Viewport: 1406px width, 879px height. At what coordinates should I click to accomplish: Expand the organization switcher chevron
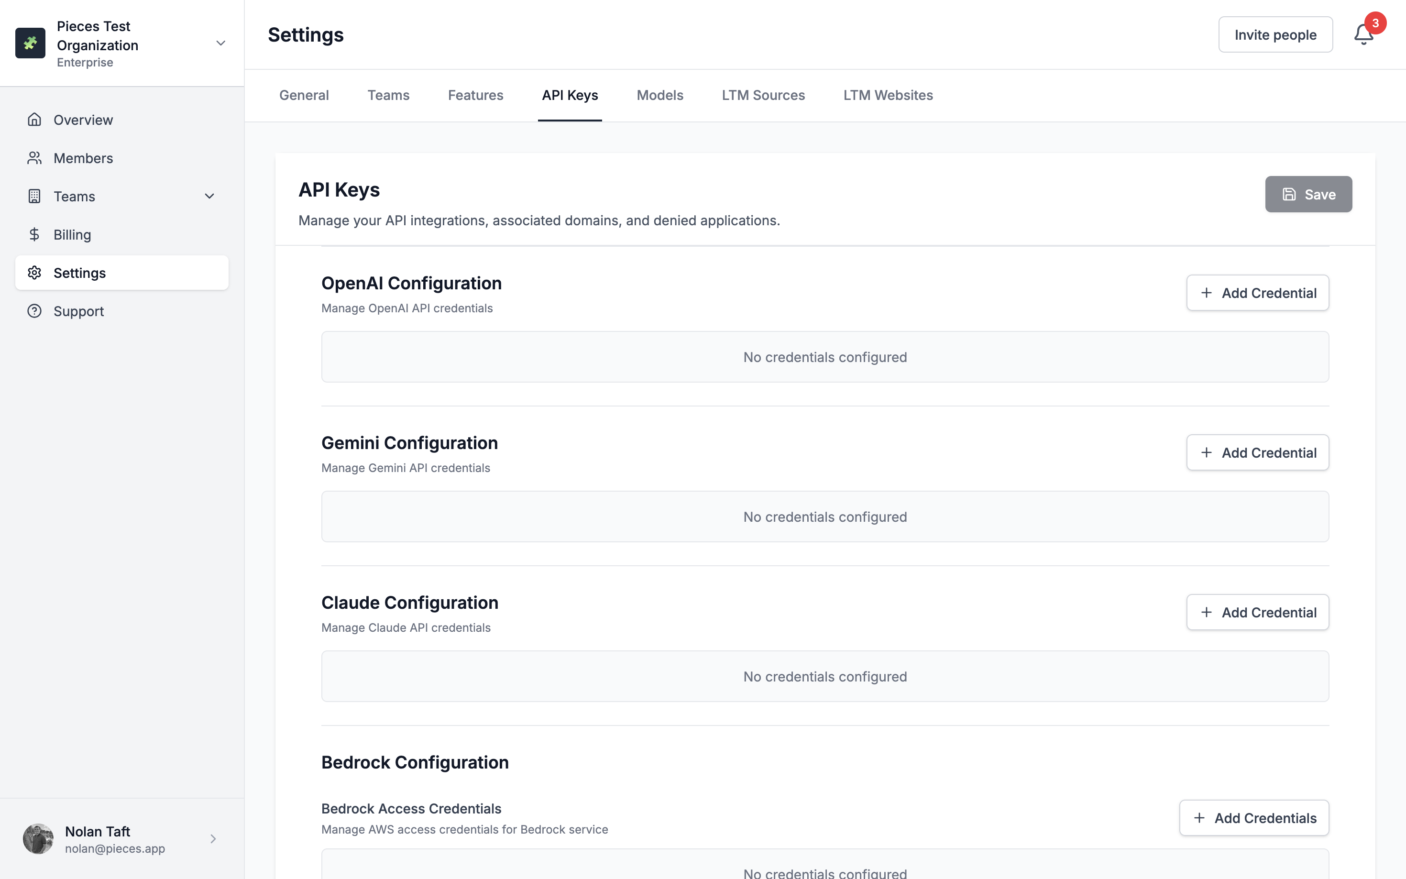tap(220, 43)
